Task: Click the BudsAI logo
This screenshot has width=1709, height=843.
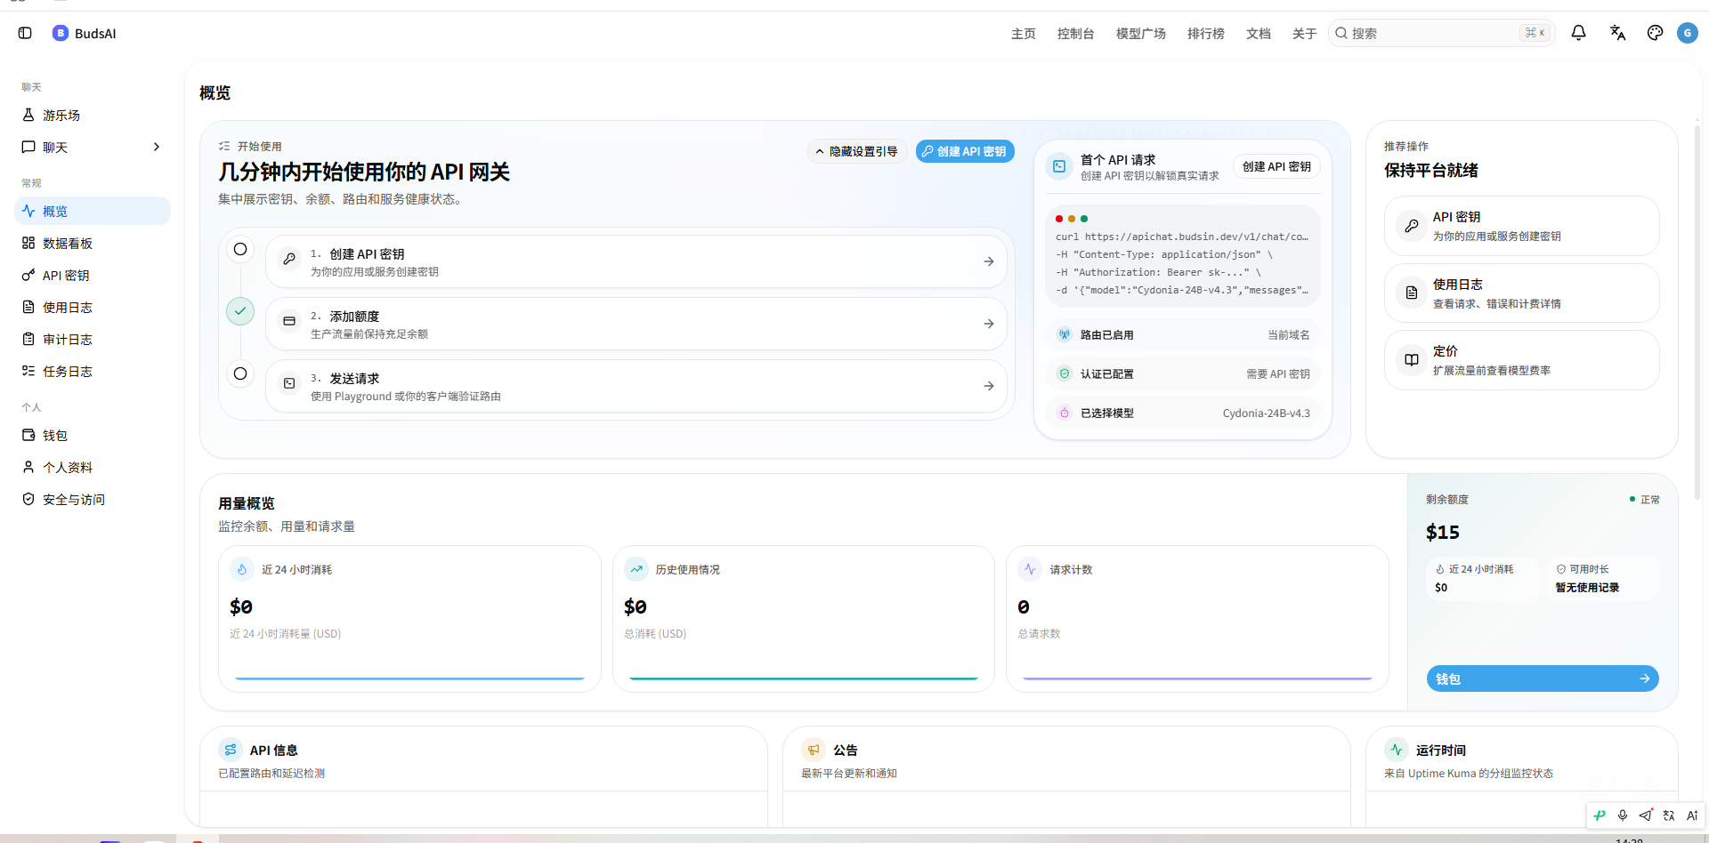Action: click(x=85, y=33)
